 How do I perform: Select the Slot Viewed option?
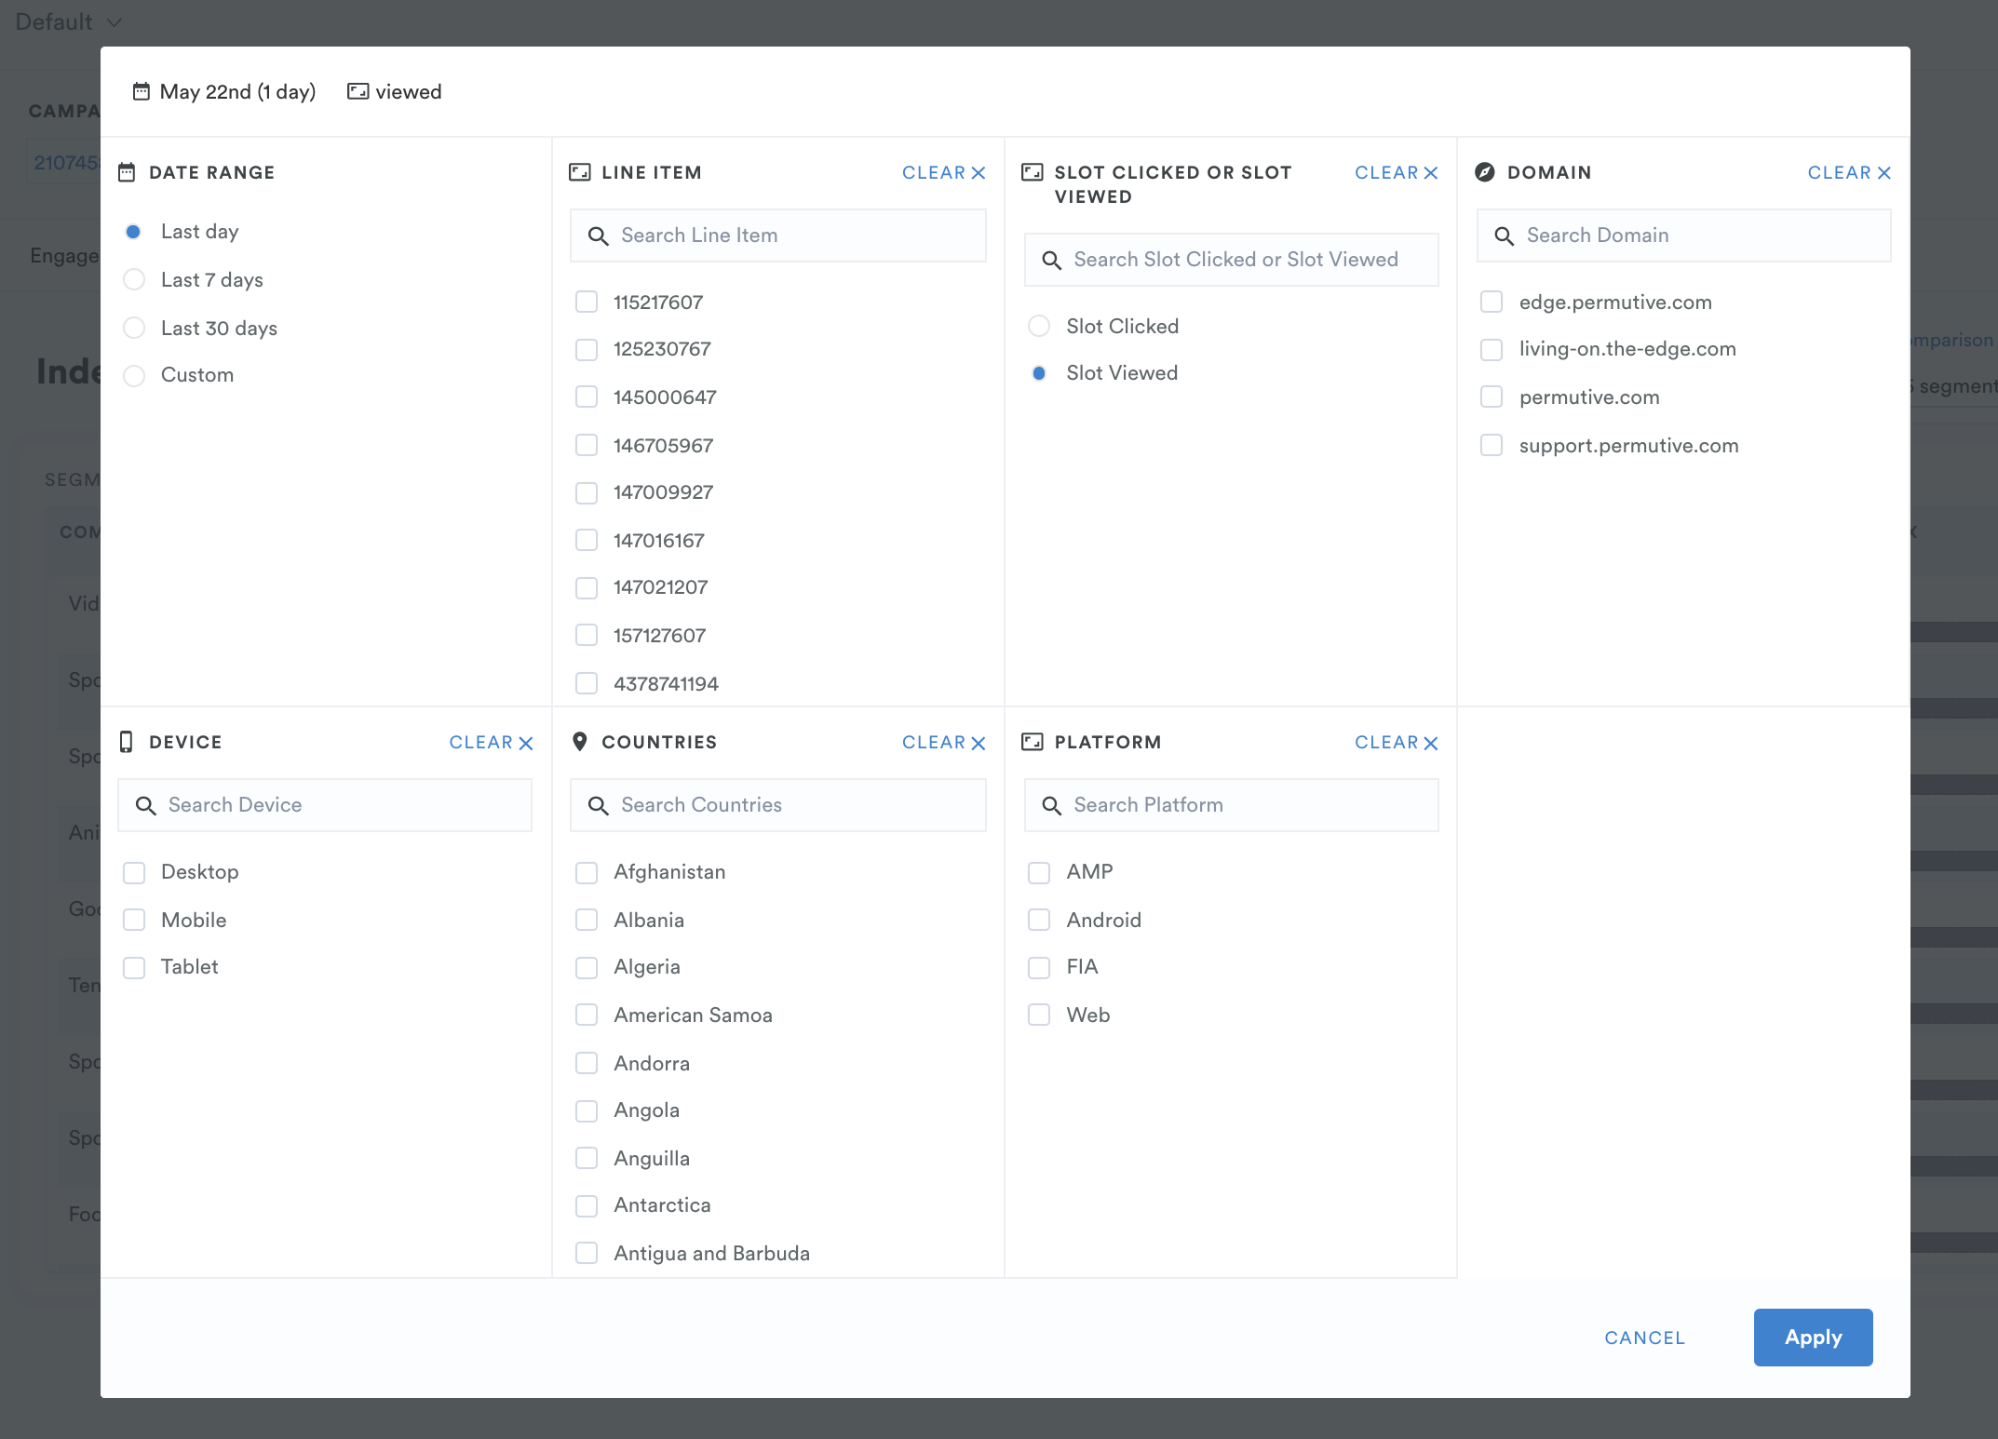coord(1039,373)
